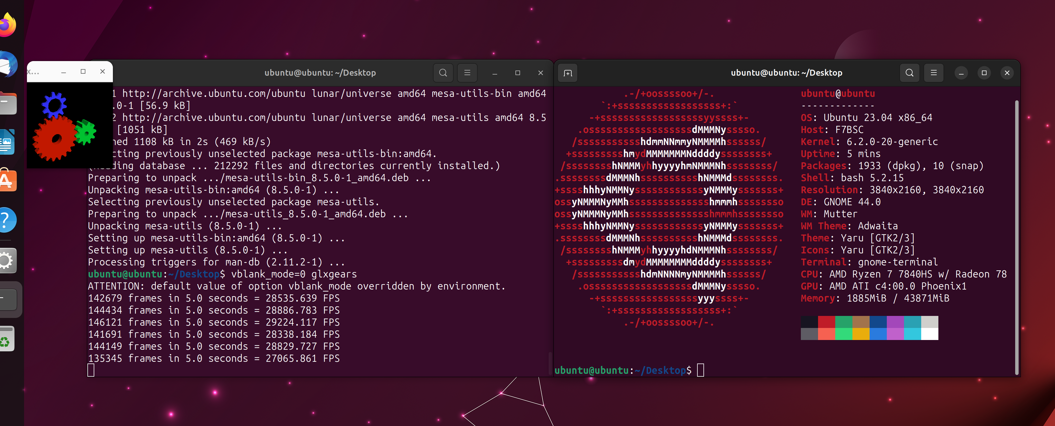Click the line 'Host: F7BSC'

(832, 130)
